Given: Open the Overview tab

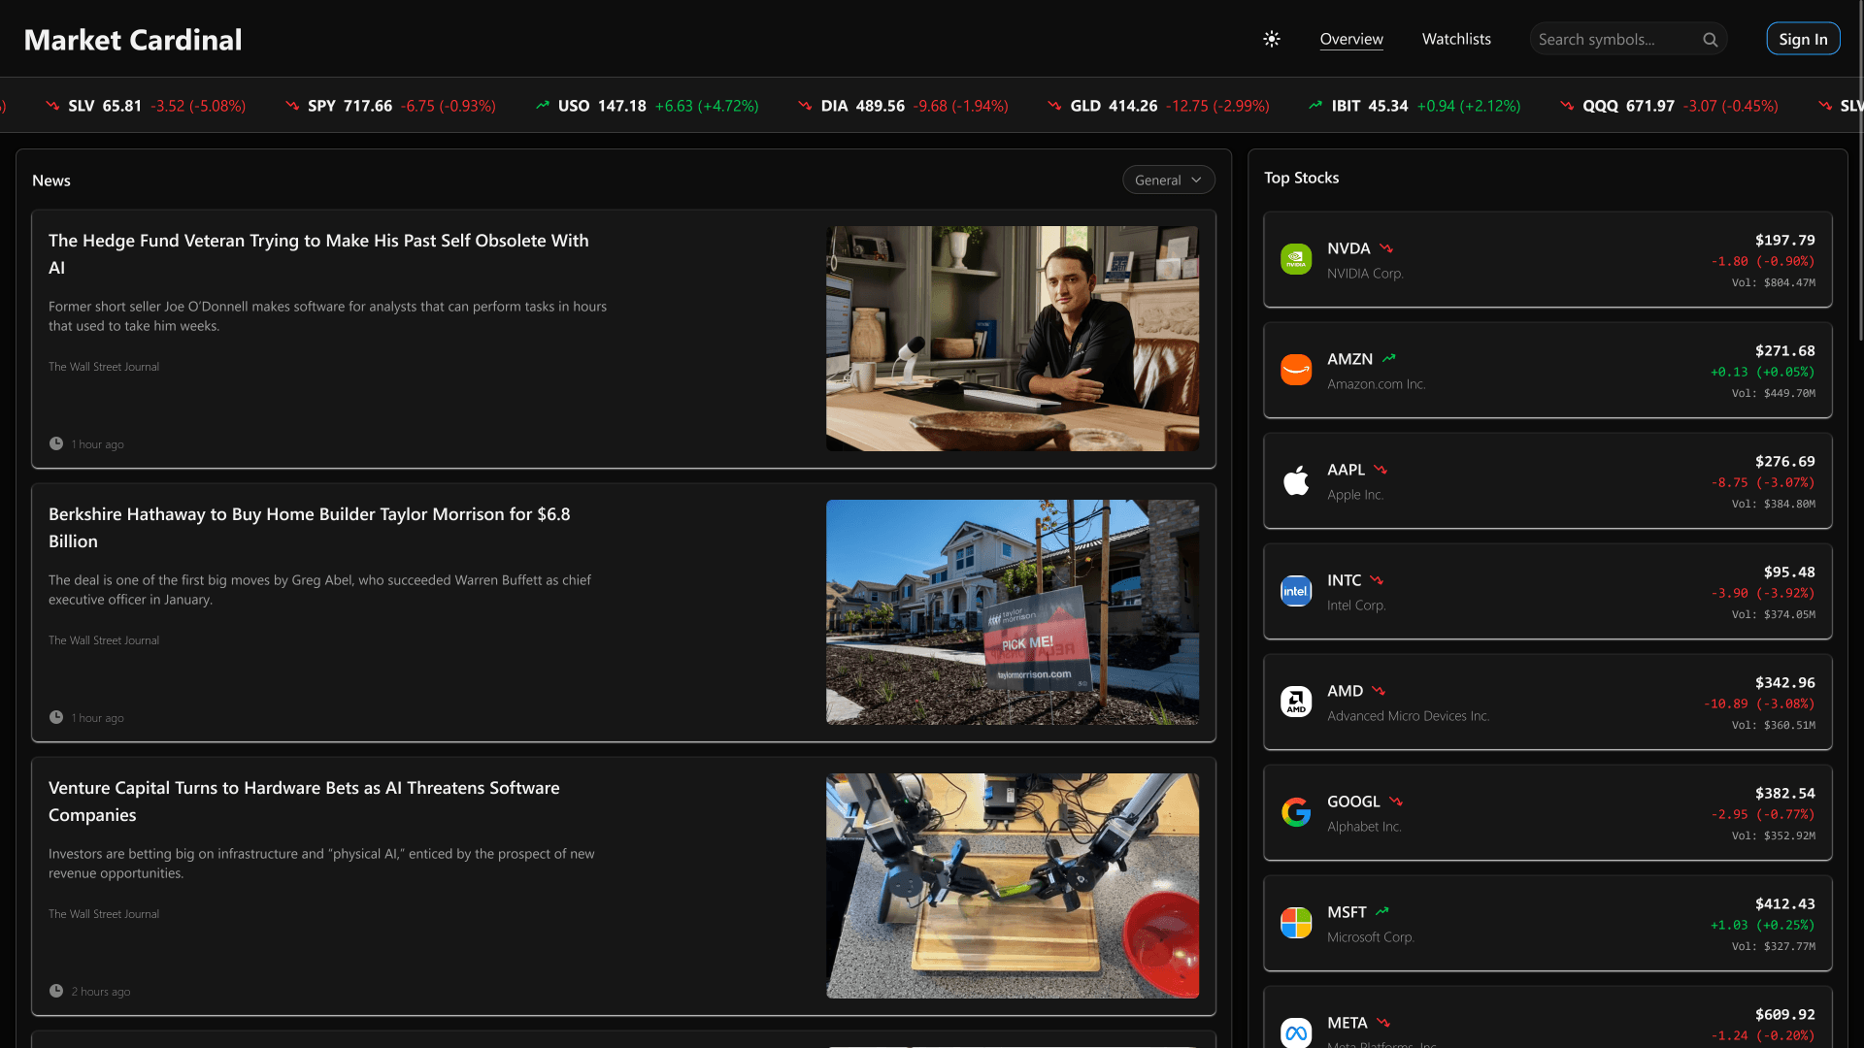Looking at the screenshot, I should (x=1351, y=39).
